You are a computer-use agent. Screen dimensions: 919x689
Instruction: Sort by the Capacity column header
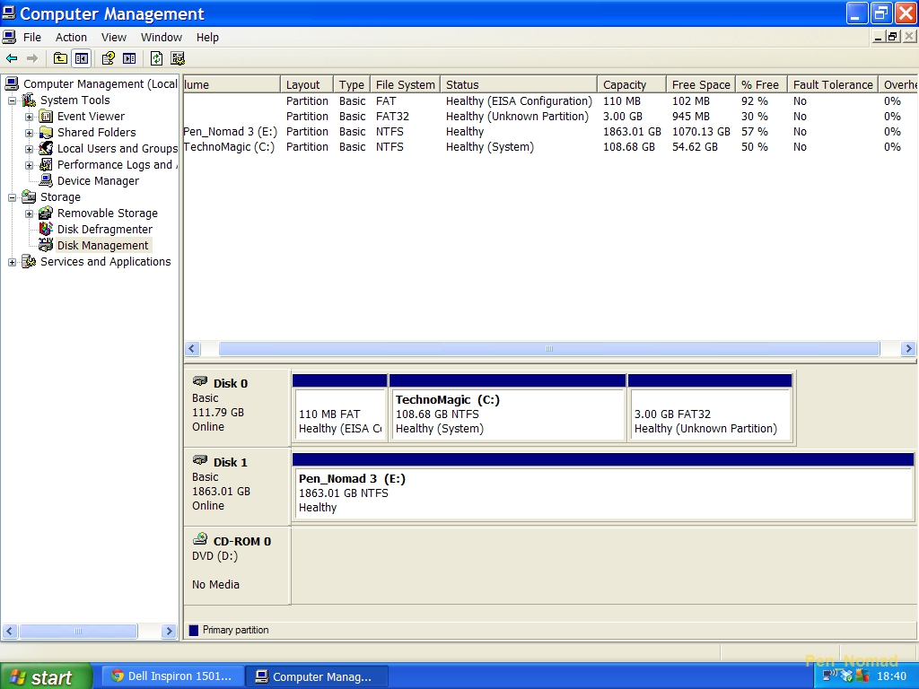(x=631, y=84)
